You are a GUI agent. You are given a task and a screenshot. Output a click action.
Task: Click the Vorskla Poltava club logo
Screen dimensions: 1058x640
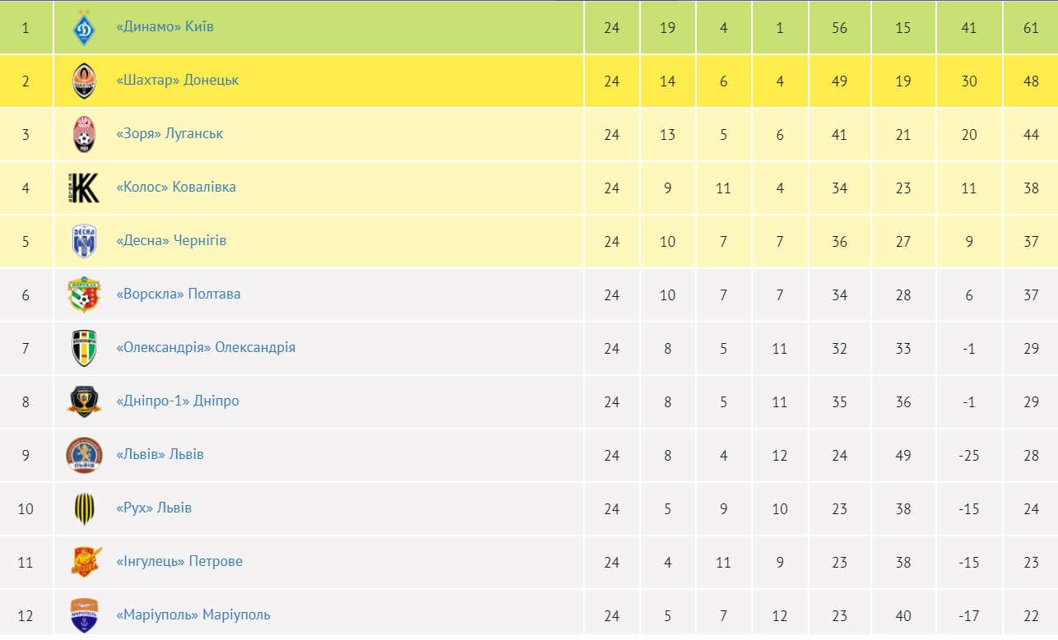pyautogui.click(x=84, y=294)
